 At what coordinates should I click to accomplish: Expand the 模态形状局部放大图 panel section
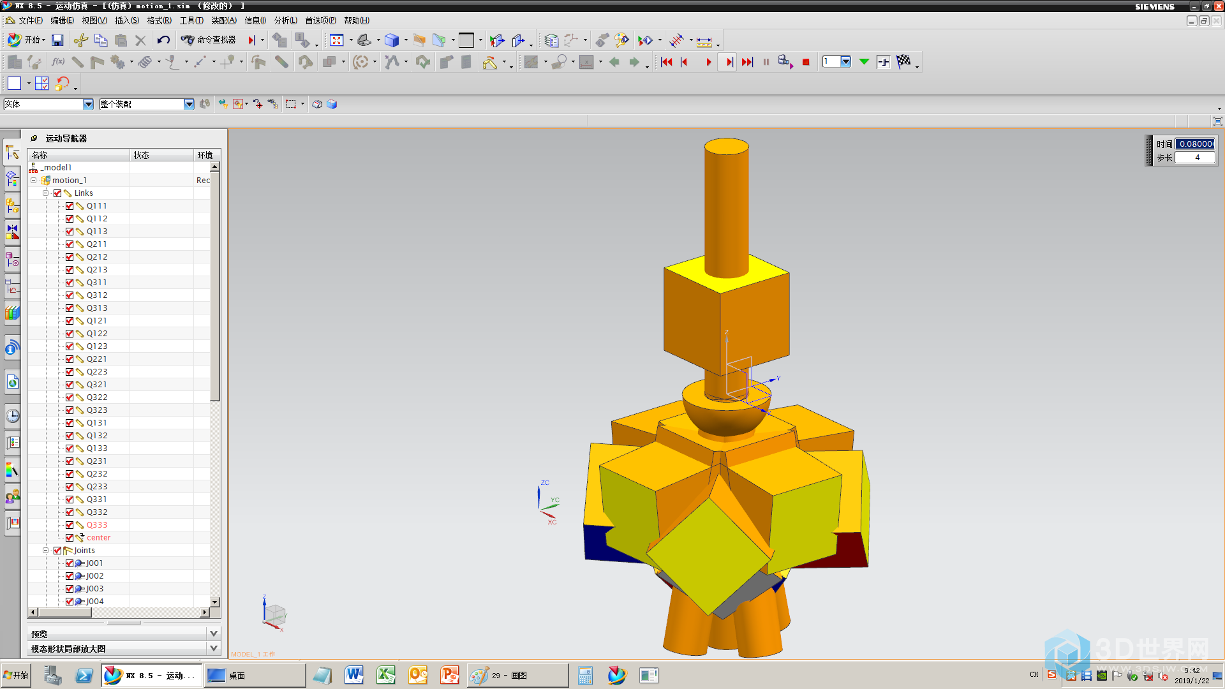[x=214, y=648]
